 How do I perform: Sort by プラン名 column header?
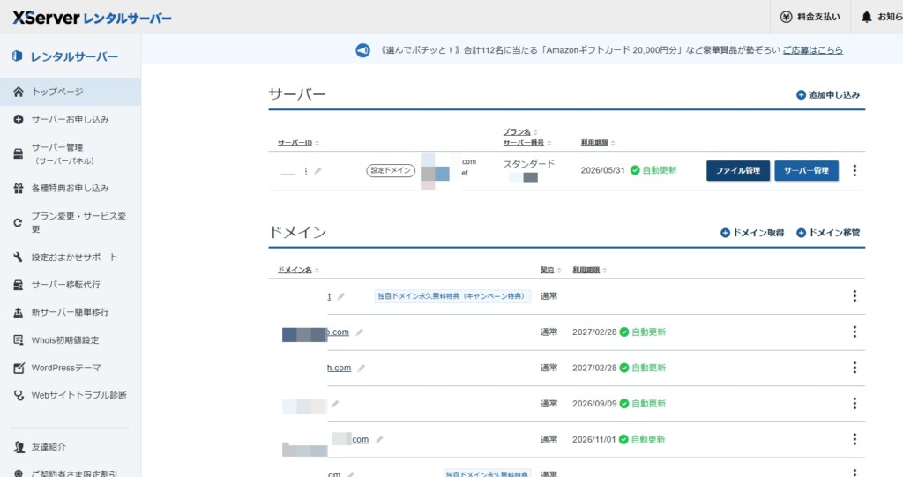click(x=520, y=132)
